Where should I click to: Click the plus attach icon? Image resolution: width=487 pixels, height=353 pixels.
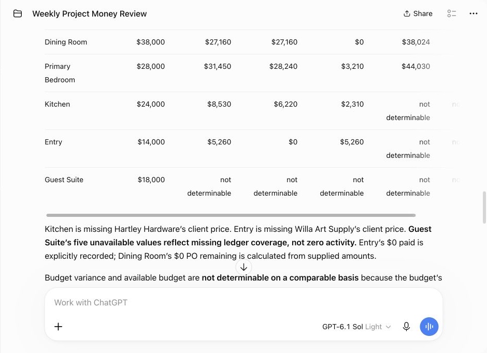tap(59, 327)
